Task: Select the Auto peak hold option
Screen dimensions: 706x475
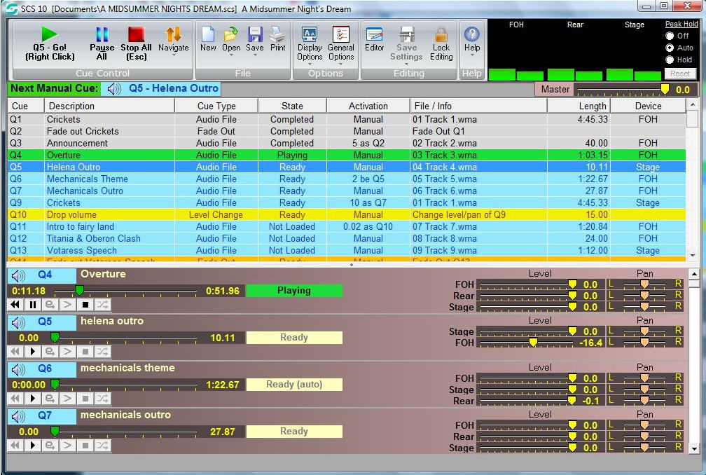Action: pyautogui.click(x=670, y=48)
